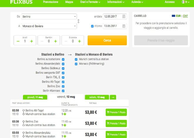
Task: Click the Italian flag language icon
Action: [x=183, y=2]
